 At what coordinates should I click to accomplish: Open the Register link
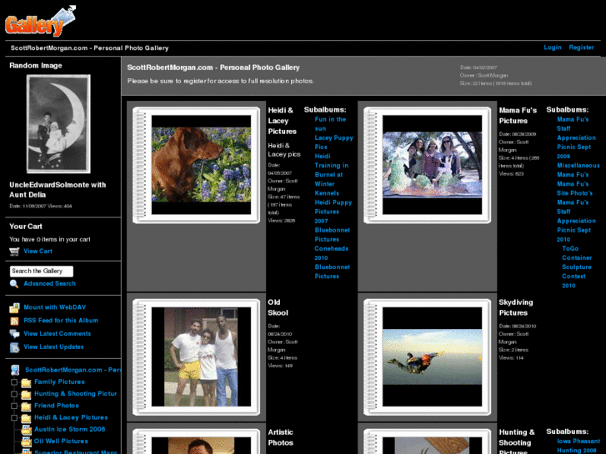coord(581,47)
